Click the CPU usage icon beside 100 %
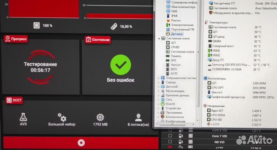Viewport: 277px width, 150px height. tap(37, 25)
